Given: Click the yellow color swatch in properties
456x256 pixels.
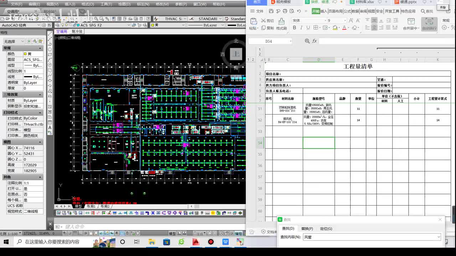Looking at the screenshot, I should point(25,54).
